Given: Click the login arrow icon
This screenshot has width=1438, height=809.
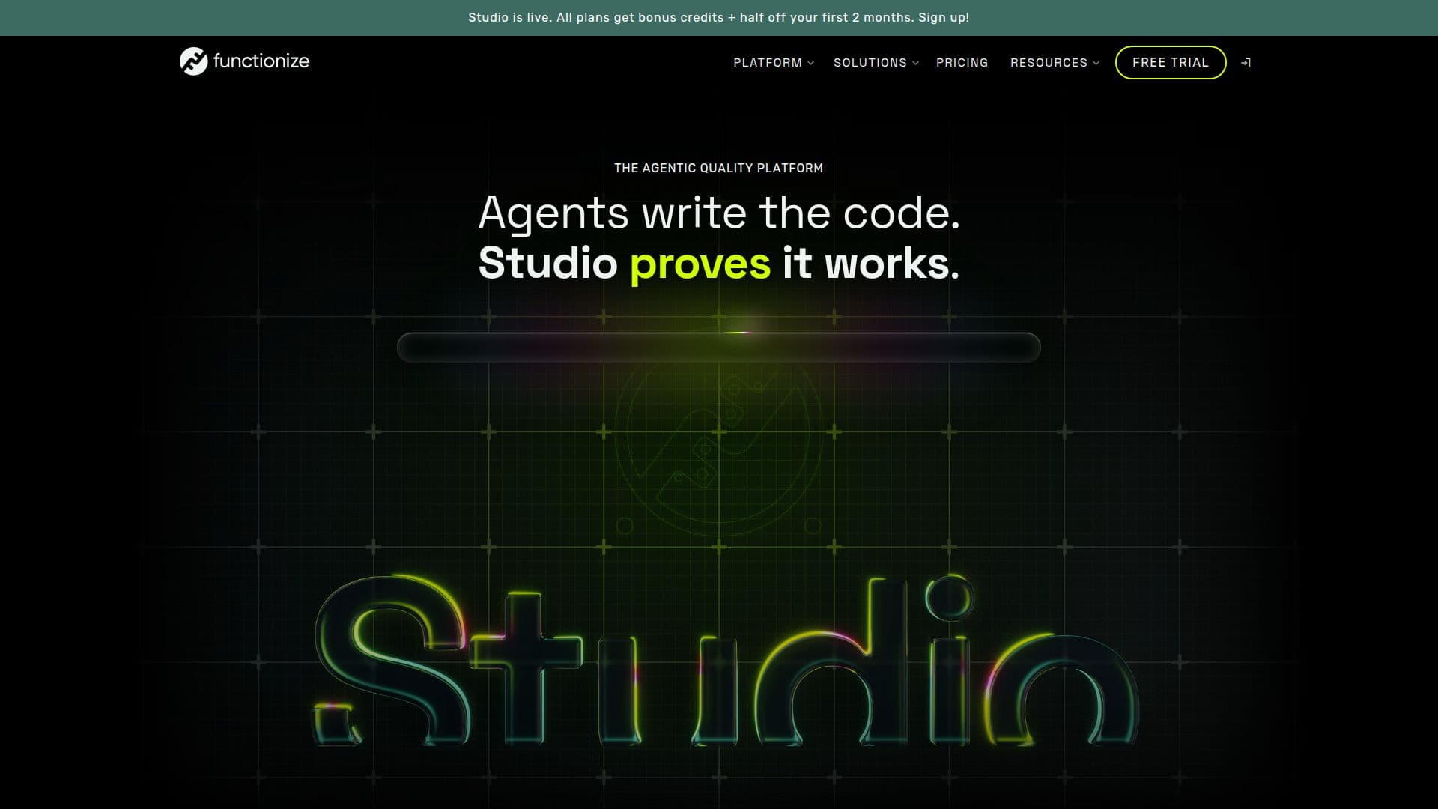Looking at the screenshot, I should [1246, 63].
